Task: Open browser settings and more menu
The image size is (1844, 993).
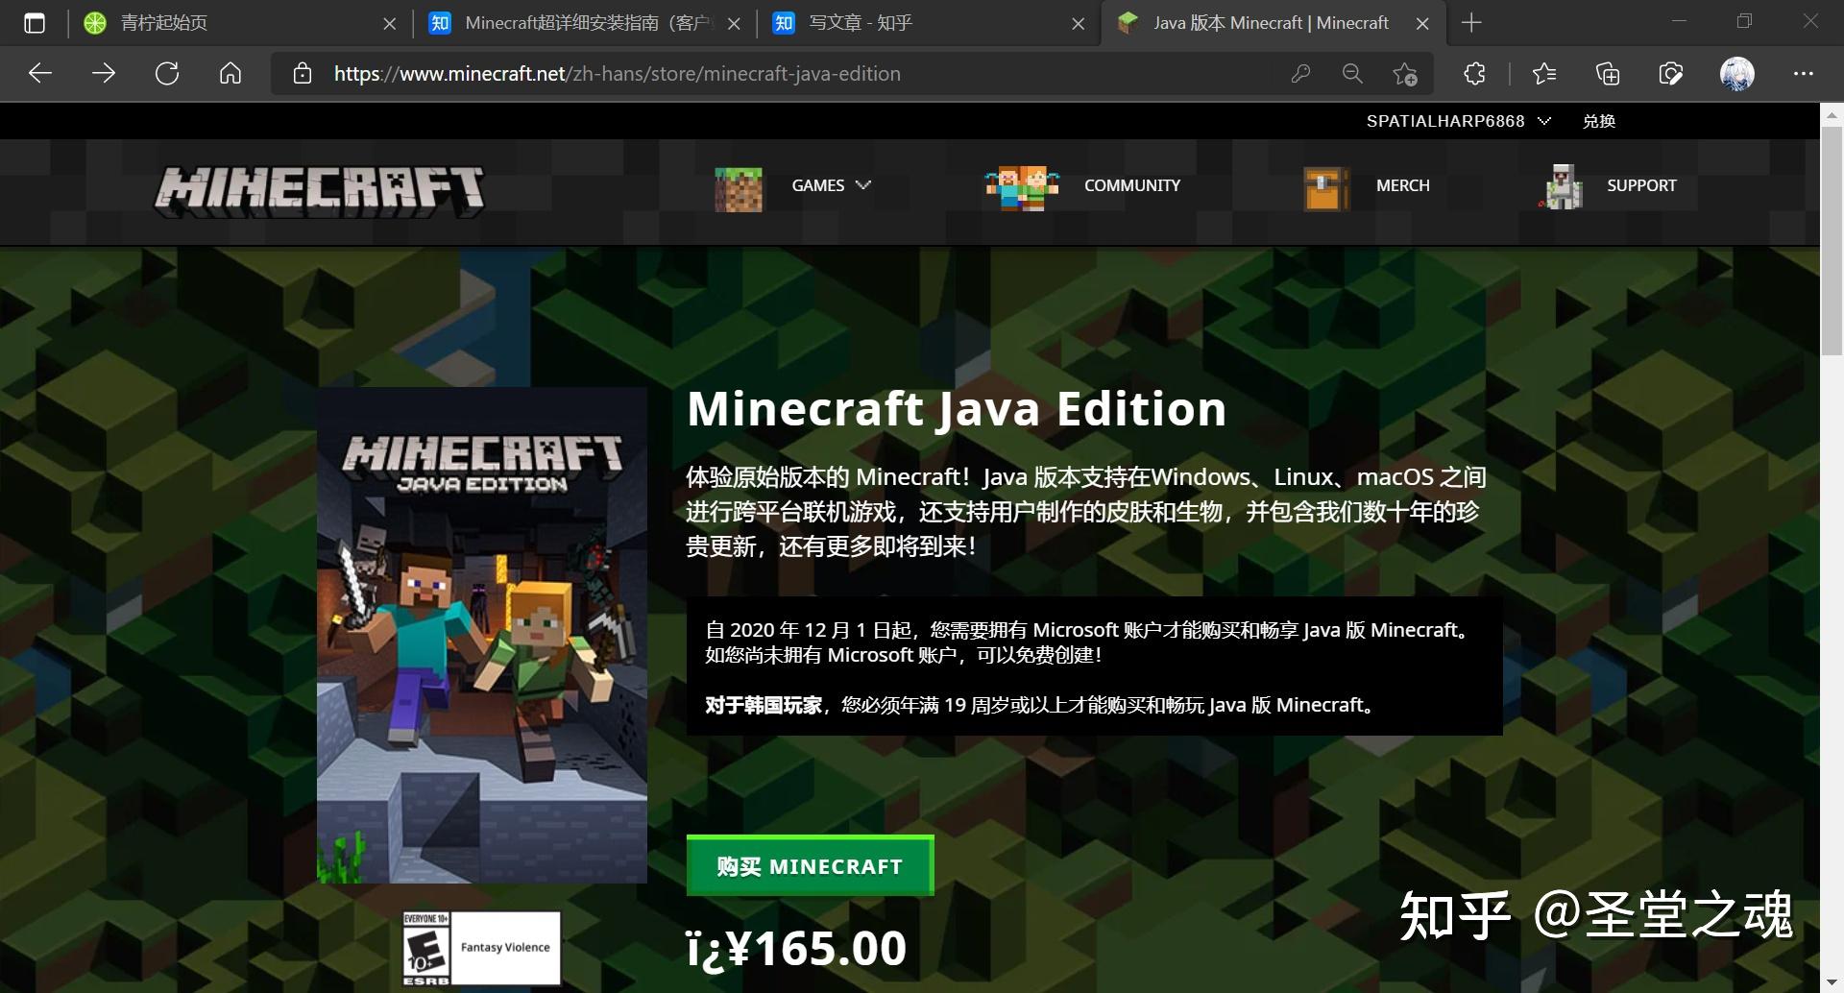Action: [1804, 74]
